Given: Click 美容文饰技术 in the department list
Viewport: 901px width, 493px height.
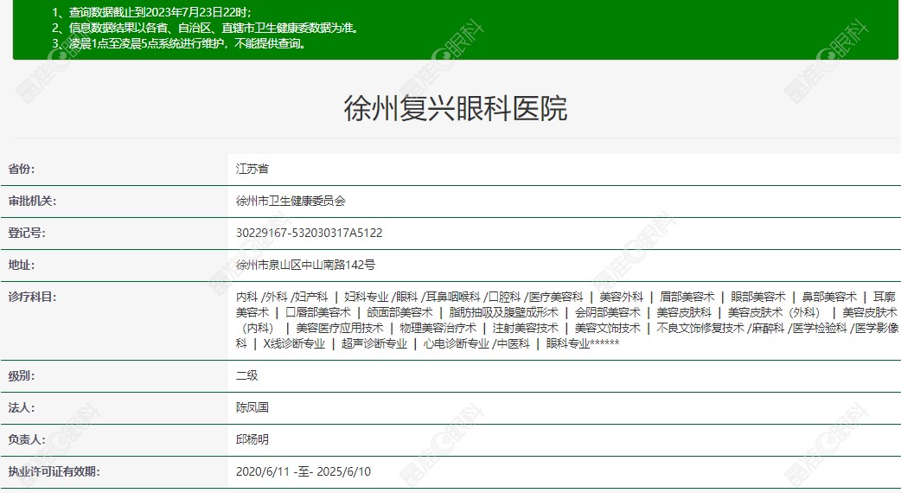Looking at the screenshot, I should tap(607, 328).
